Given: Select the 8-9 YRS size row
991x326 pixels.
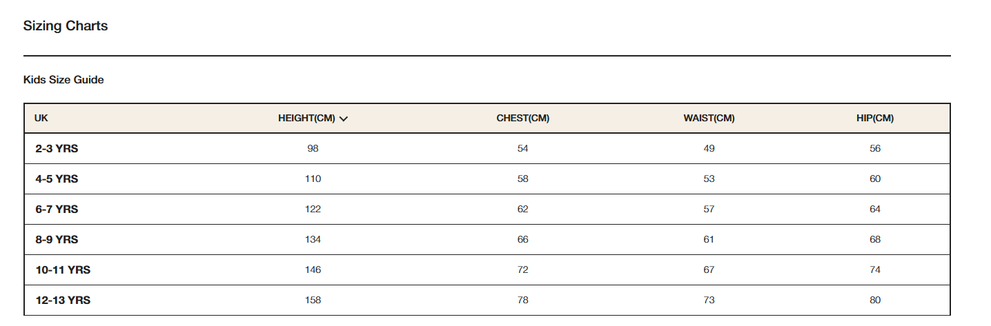Looking at the screenshot, I should tap(487, 240).
